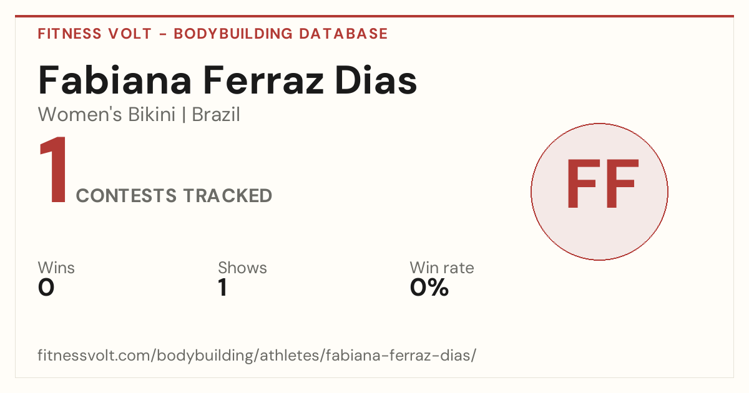Open the fitnessvolt.com athlete URL
The width and height of the screenshot is (749, 393).
(257, 356)
